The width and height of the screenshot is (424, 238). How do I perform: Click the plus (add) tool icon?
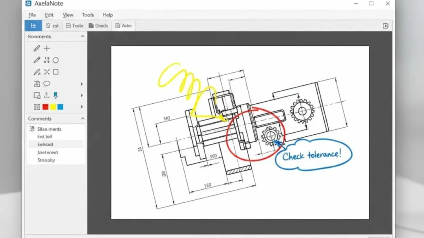click(47, 48)
